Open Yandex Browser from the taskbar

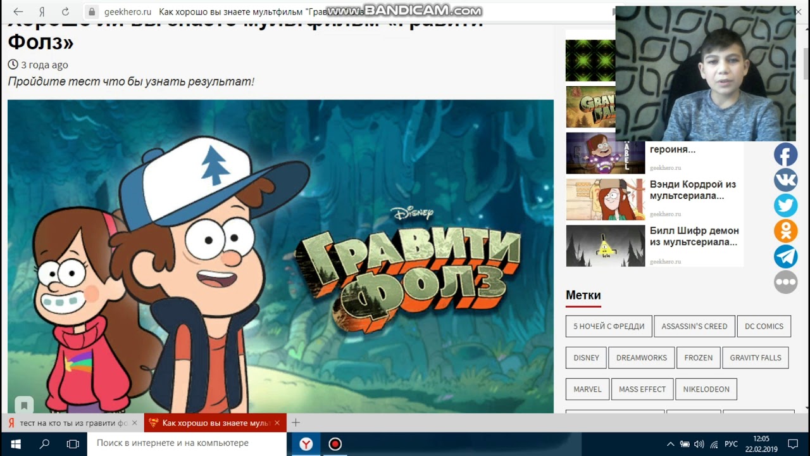tap(306, 444)
